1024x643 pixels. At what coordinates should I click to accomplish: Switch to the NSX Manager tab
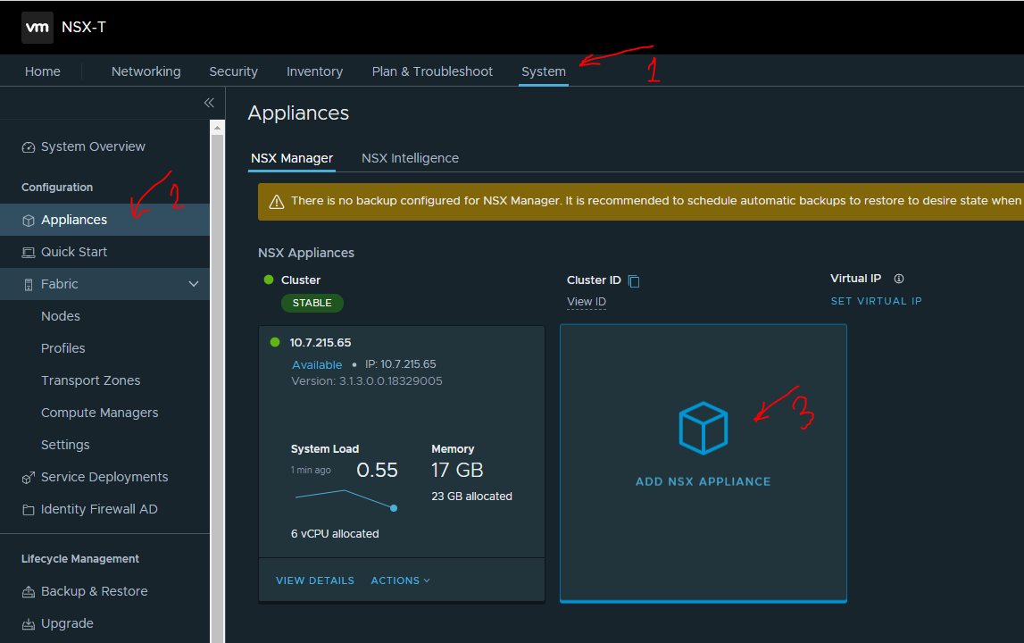click(x=292, y=158)
